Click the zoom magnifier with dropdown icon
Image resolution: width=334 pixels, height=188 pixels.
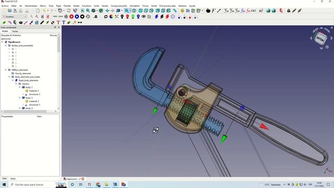[127, 10]
